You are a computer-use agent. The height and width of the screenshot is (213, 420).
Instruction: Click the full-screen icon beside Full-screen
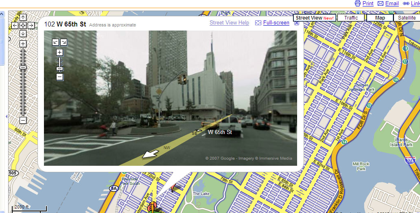pyautogui.click(x=258, y=23)
